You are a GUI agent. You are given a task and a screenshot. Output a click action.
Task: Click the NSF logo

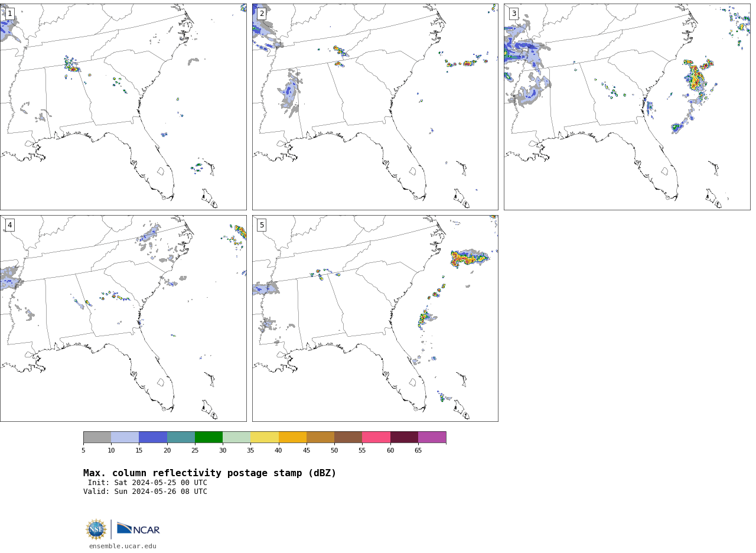pyautogui.click(x=96, y=529)
